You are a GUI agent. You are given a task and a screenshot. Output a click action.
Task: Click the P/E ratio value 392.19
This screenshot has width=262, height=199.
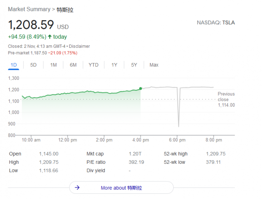pos(135,162)
